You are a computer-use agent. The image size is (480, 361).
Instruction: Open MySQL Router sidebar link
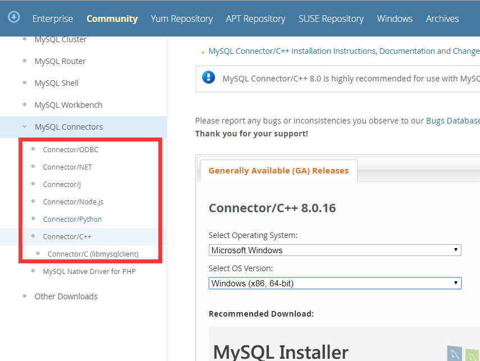[x=60, y=61]
